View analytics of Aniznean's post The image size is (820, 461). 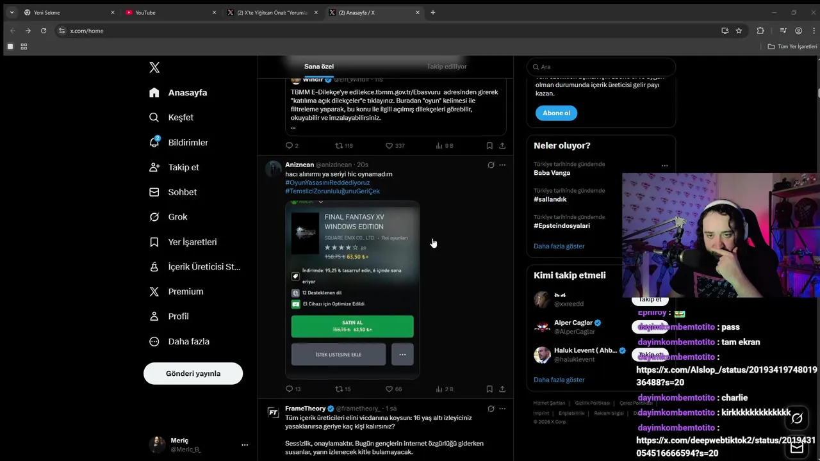[444, 389]
